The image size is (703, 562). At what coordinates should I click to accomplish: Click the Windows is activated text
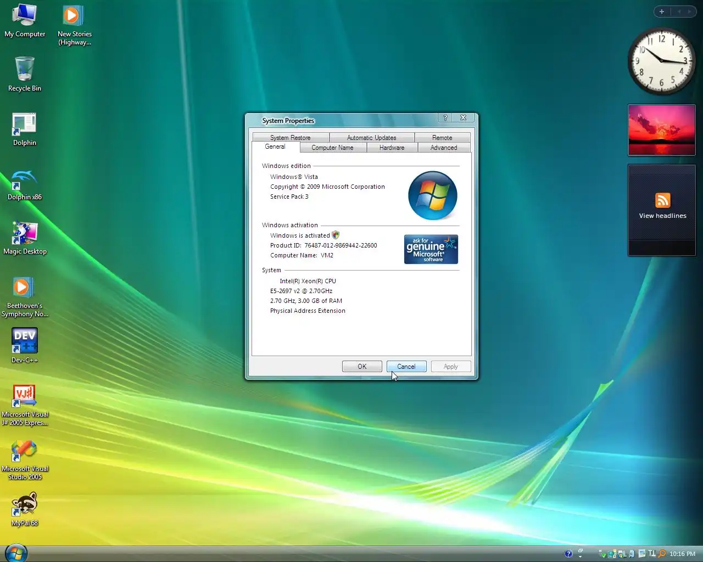300,235
